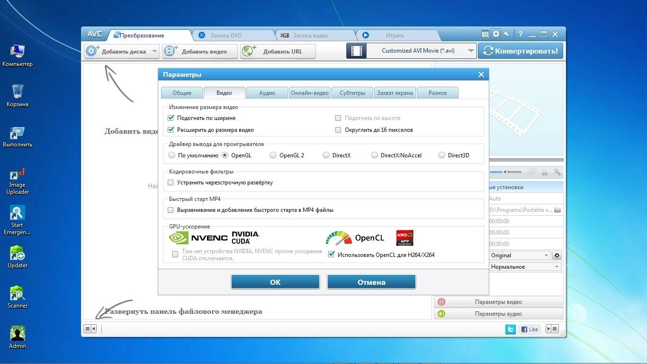
Task: Open Компьютер desktop icon
Action: [x=18, y=55]
